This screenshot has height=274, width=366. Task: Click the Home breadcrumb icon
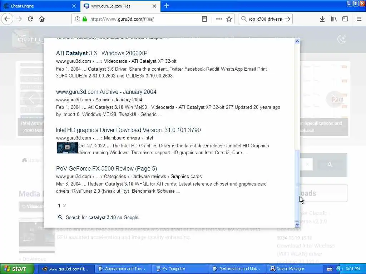pos(25,160)
